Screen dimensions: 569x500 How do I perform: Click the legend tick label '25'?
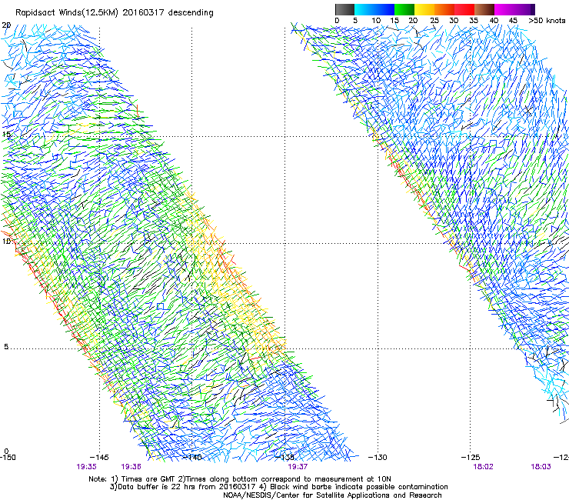tap(434, 21)
